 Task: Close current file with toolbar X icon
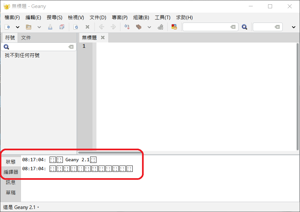click(x=87, y=27)
